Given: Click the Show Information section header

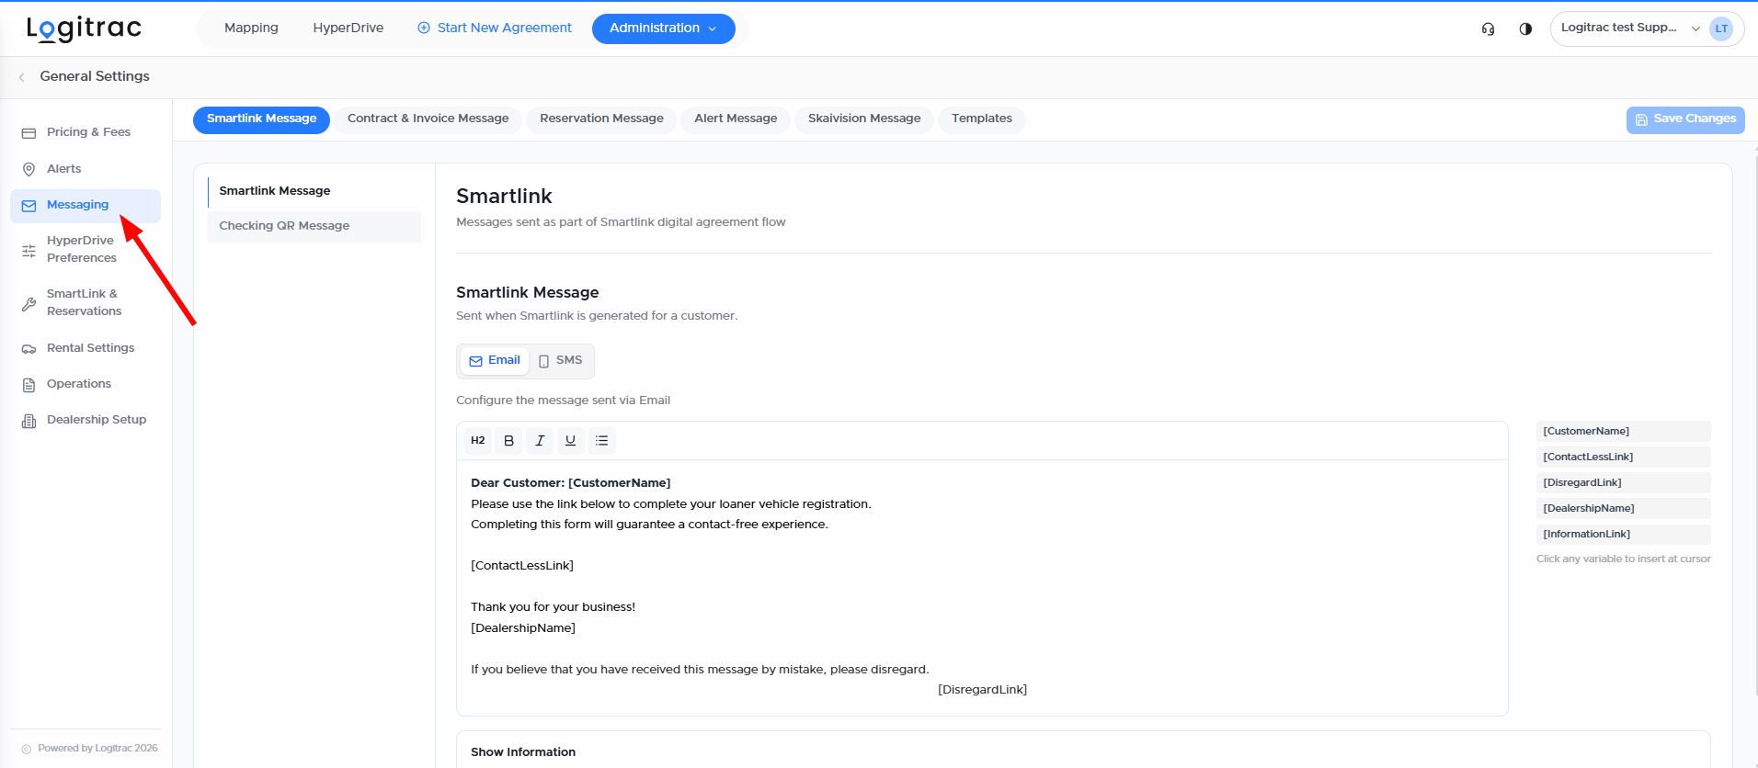Looking at the screenshot, I should 523,752.
